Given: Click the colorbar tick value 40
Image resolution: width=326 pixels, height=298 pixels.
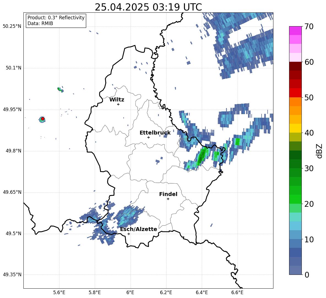Looking at the screenshot, I should (x=309, y=133).
